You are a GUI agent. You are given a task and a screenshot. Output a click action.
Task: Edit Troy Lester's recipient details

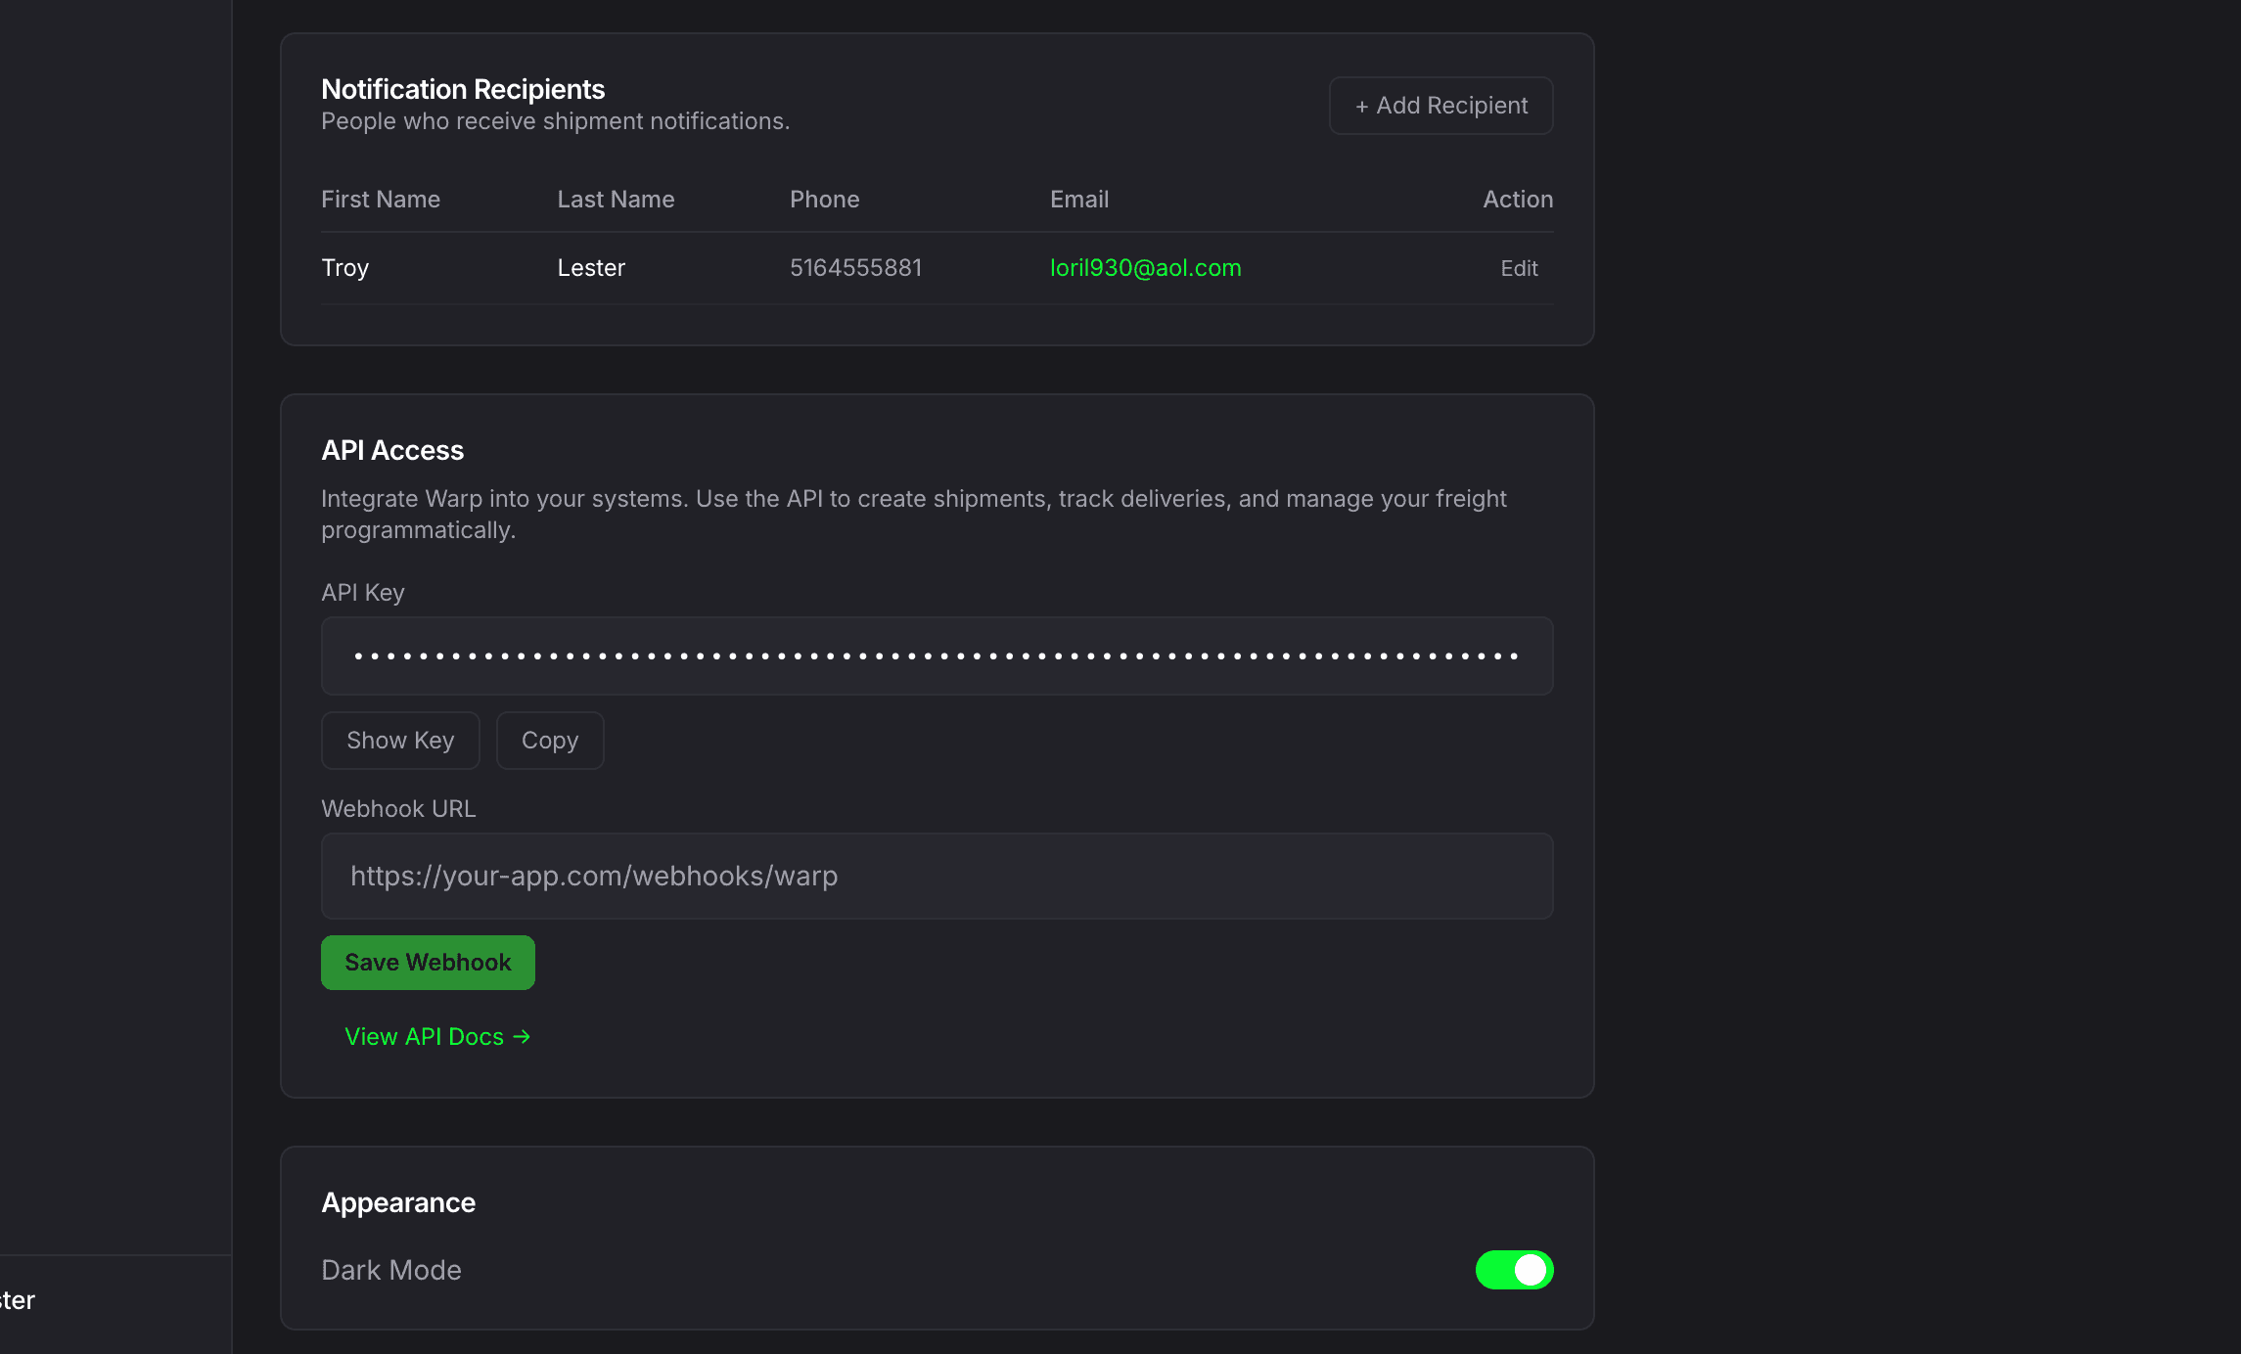click(1518, 267)
